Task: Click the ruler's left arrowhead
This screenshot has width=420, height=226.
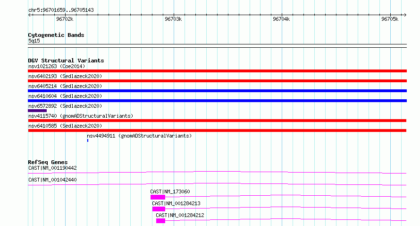Action: [30, 15]
